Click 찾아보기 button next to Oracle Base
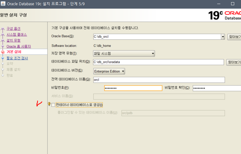The image size is (241, 154). [234, 37]
